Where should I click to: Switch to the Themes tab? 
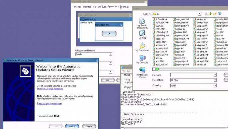coord(77,7)
